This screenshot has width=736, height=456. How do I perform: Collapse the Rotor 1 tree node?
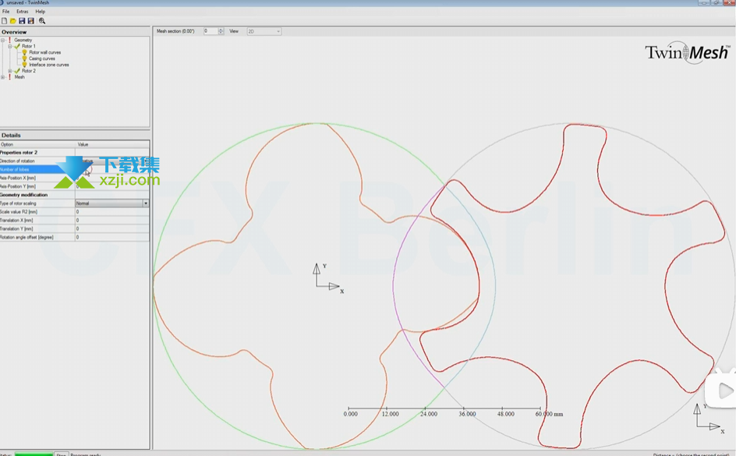coord(10,47)
